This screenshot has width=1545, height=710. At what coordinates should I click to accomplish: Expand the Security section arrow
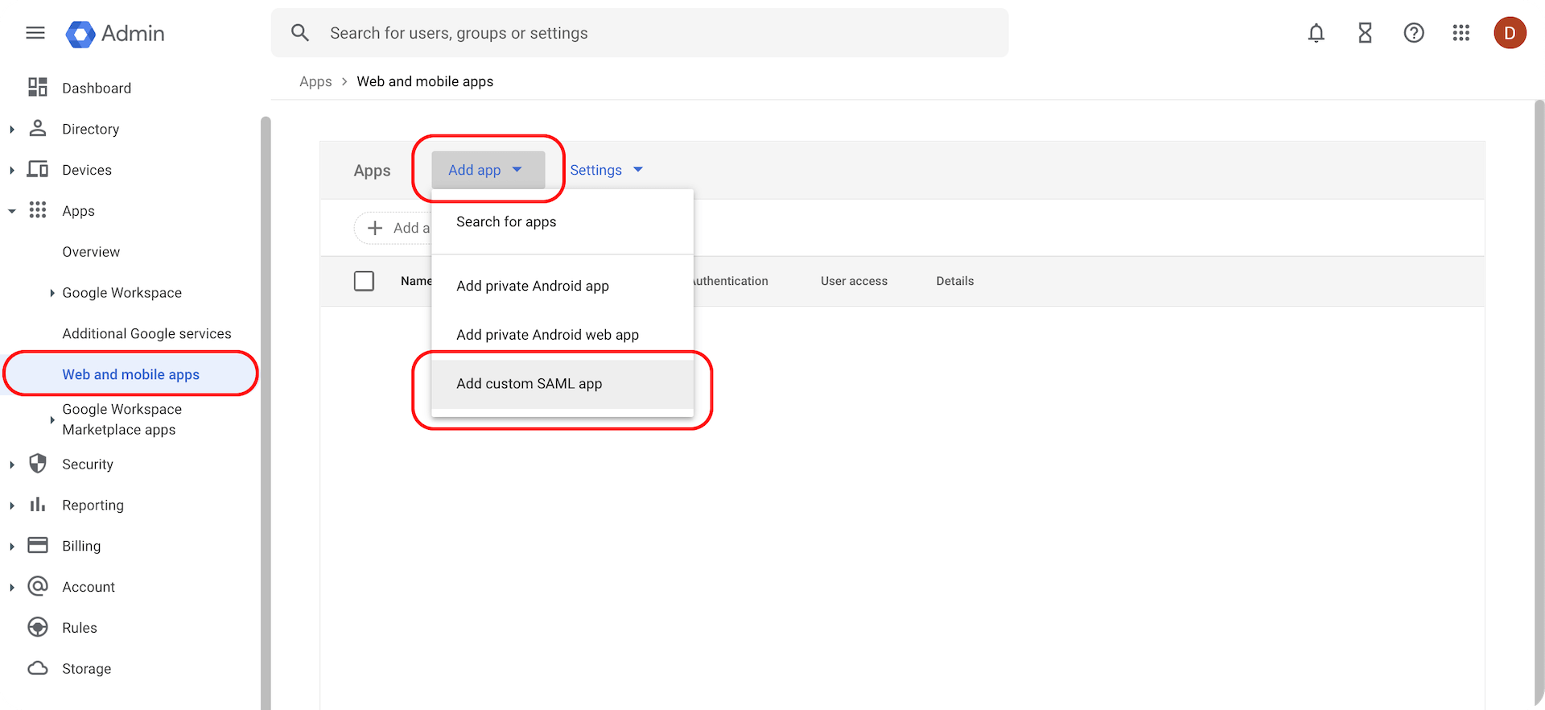pos(12,464)
